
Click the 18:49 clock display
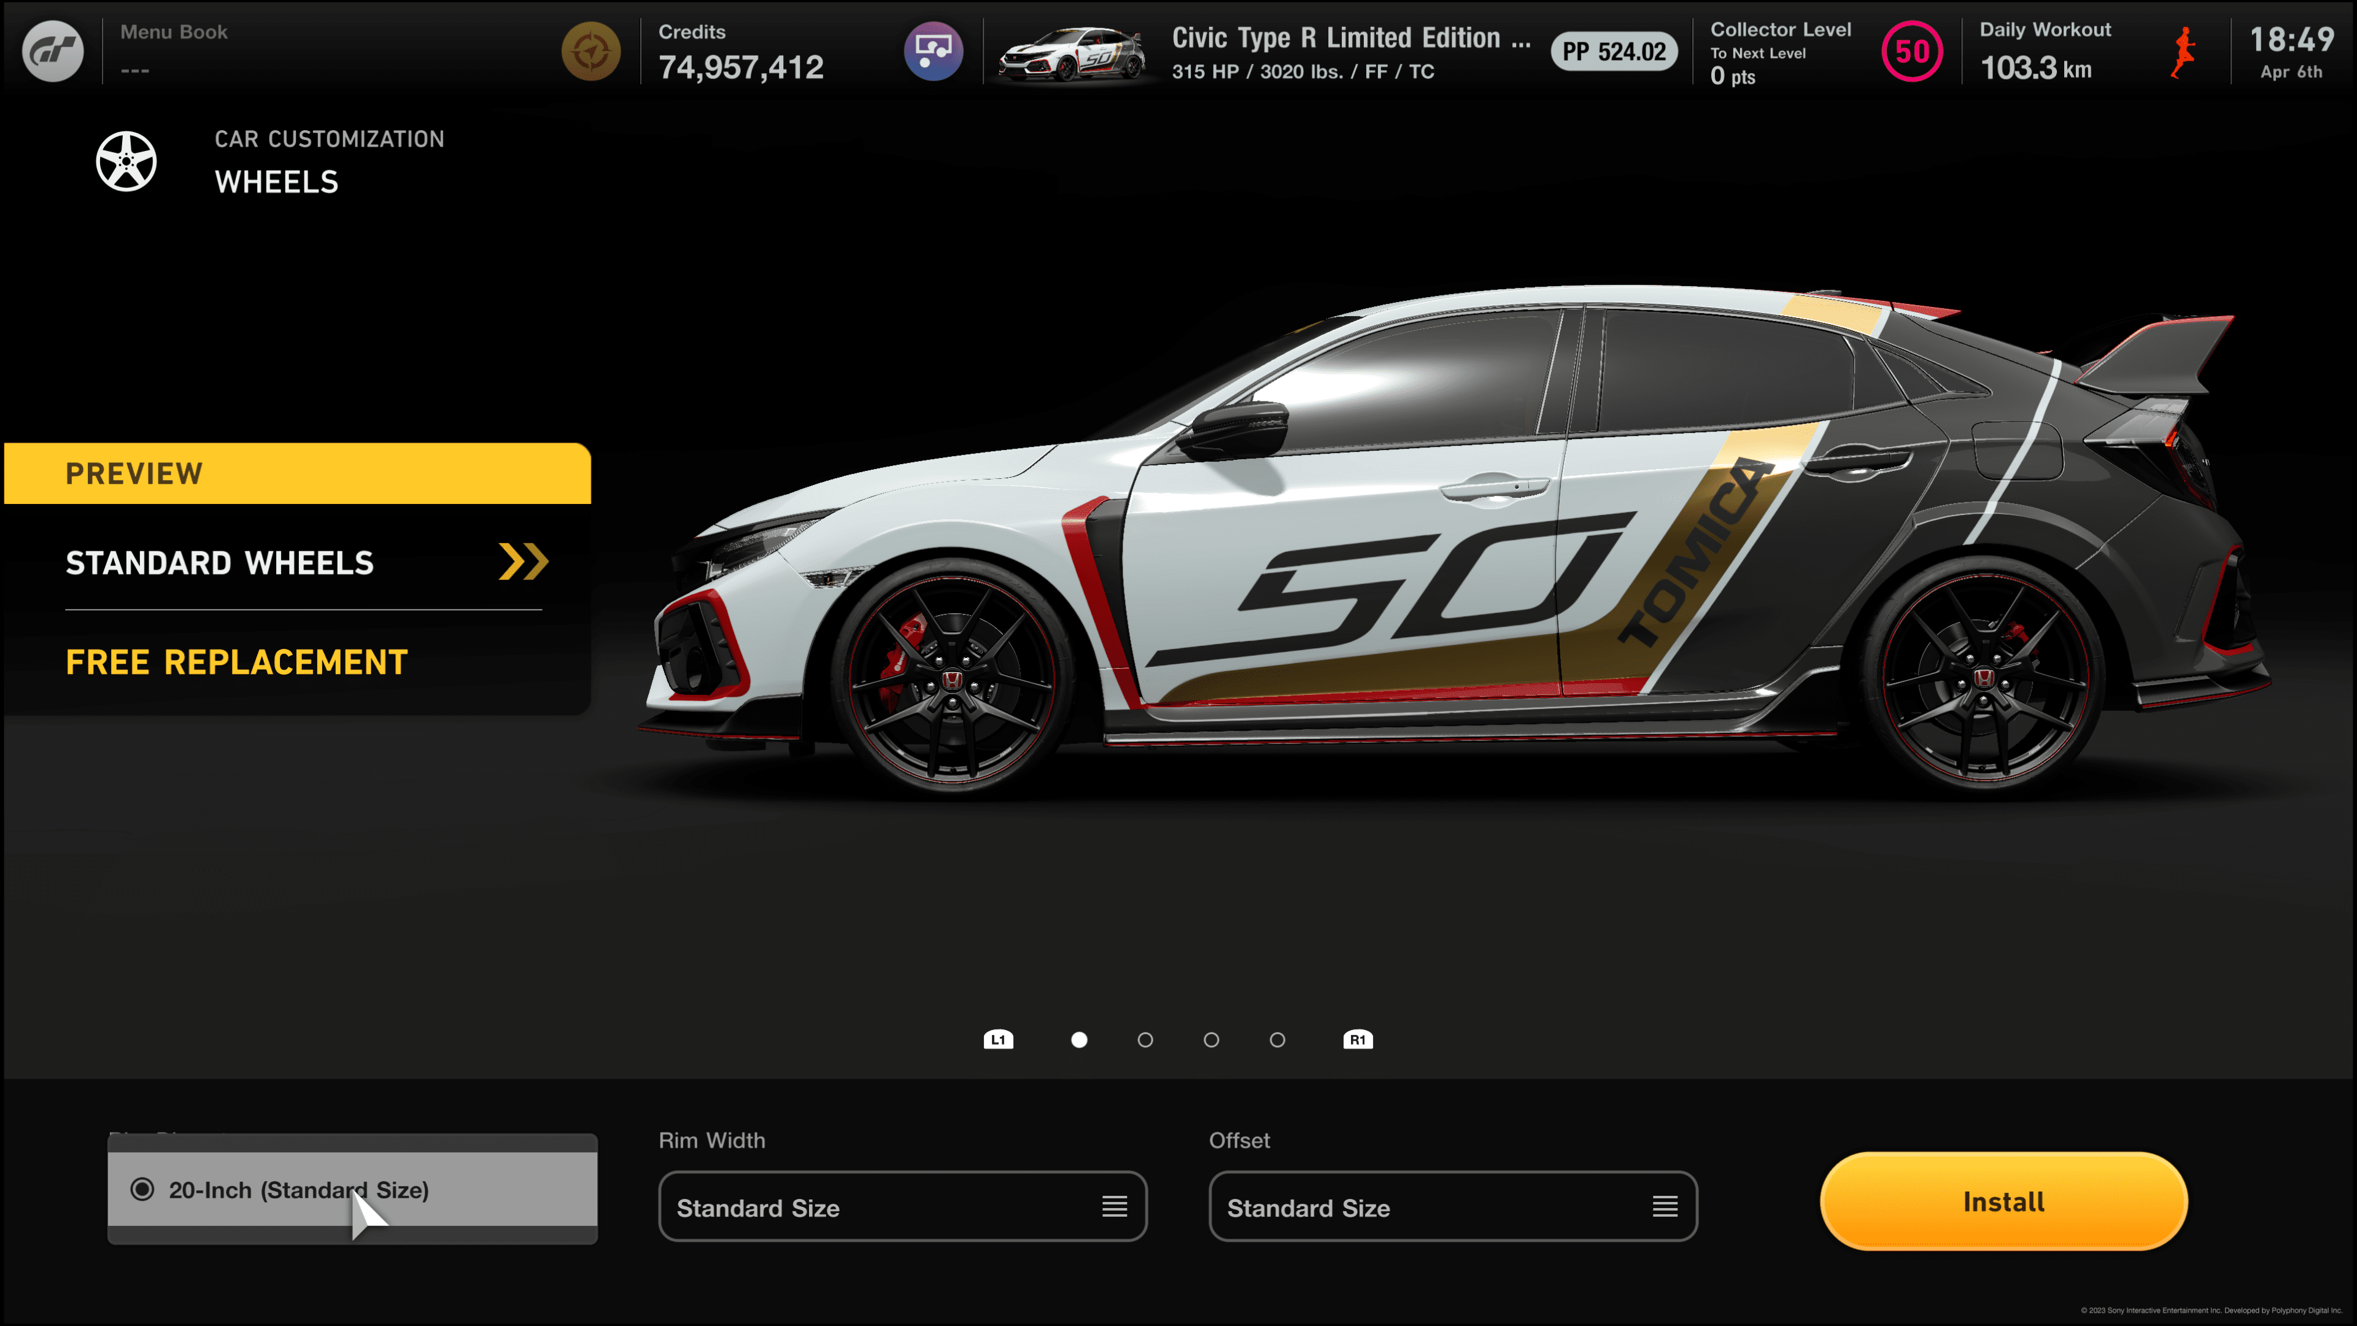point(2291,39)
